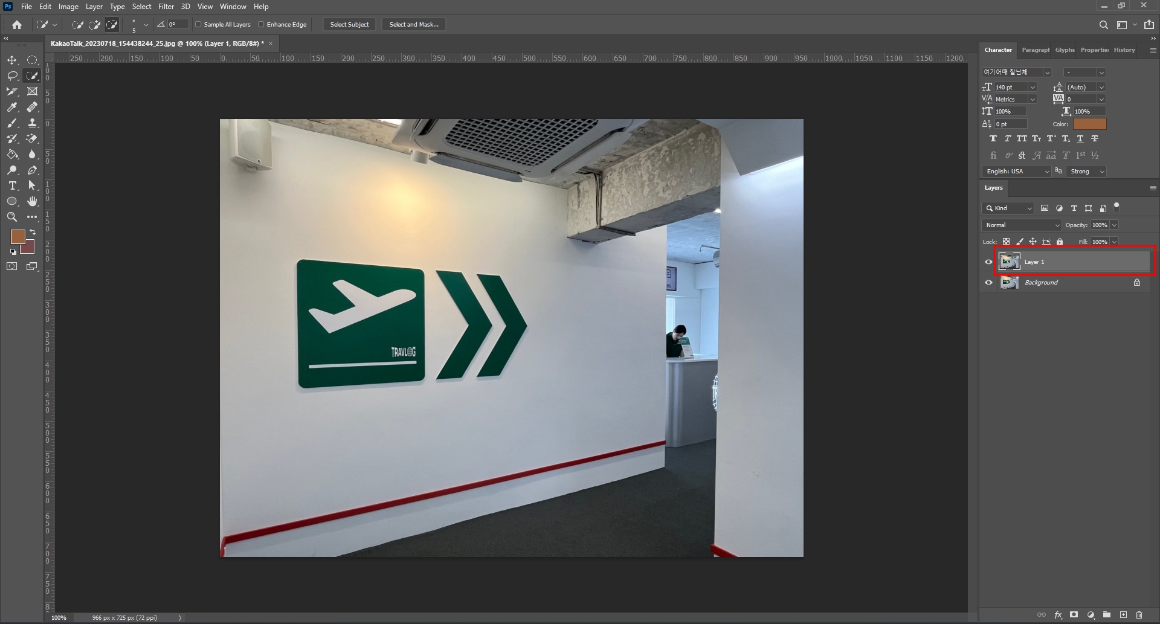Screen dimensions: 1160x624
Task: Enable Sample All Layers checkbox
Action: [198, 25]
